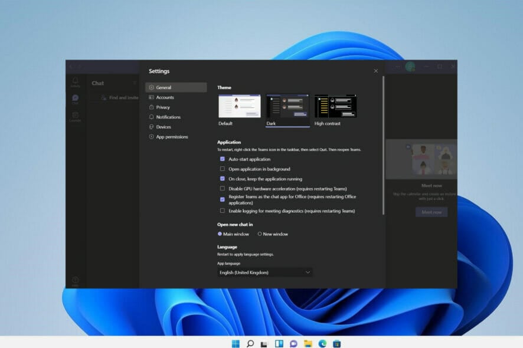Image resolution: width=523 pixels, height=348 pixels.
Task: Select the High contrast theme thumbnail
Action: tap(335, 106)
